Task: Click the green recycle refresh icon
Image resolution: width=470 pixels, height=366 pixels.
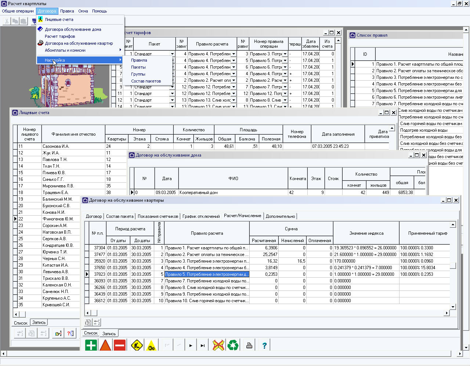Action: point(233,345)
